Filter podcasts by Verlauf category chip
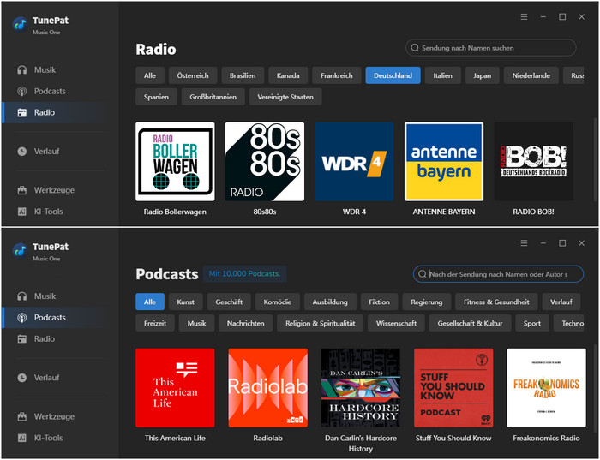 (x=561, y=302)
